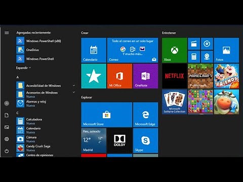Image resolution: width=243 pixels, height=182 pixels.
Task: Open the Documents sidebar icon
Action: click(x=7, y=115)
